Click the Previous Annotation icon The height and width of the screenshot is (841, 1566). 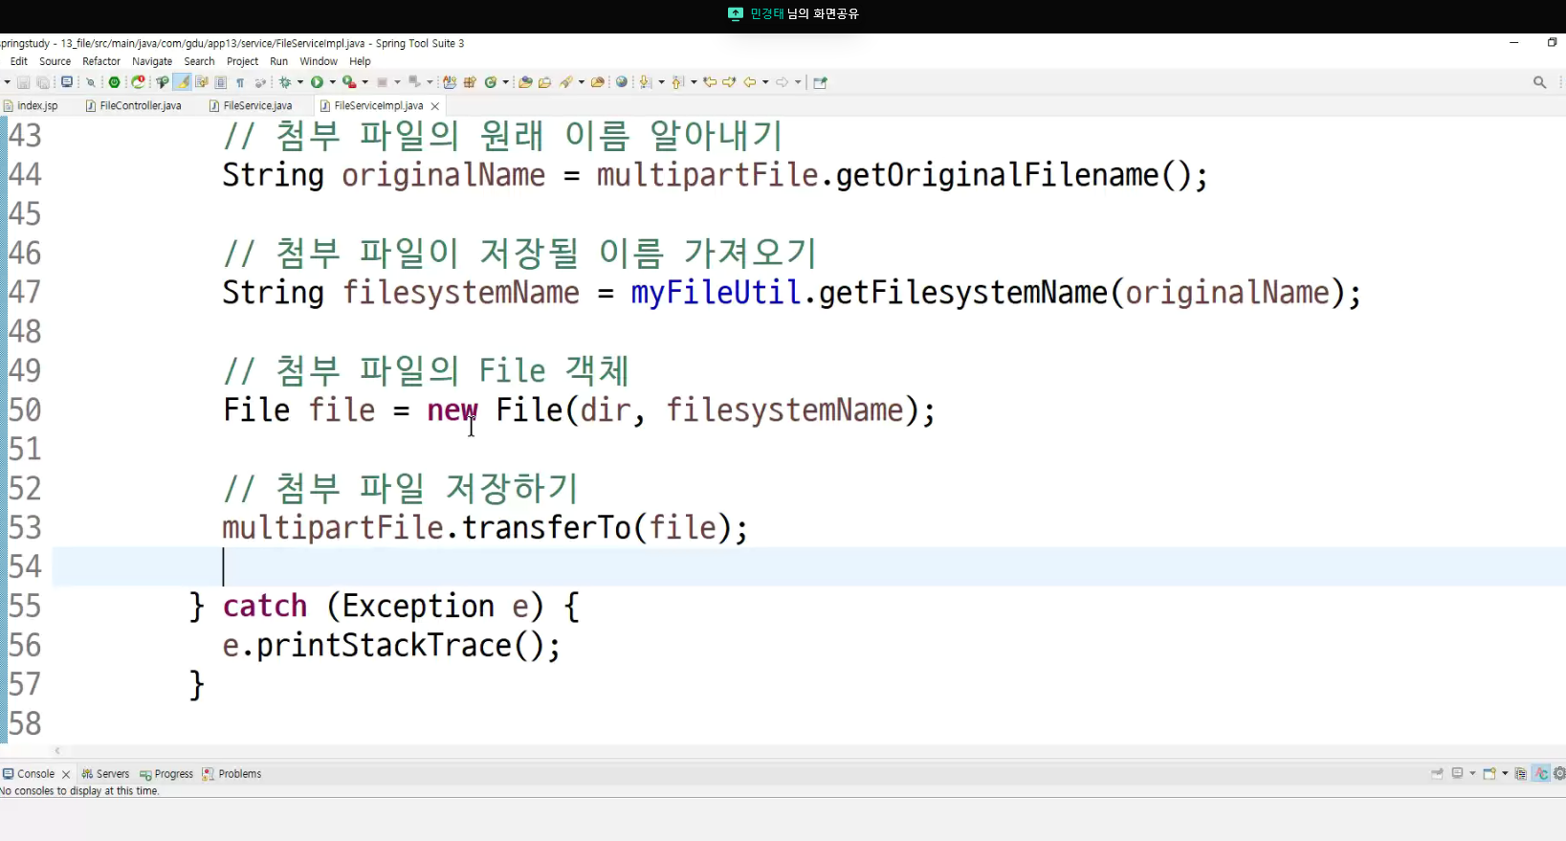tap(676, 82)
